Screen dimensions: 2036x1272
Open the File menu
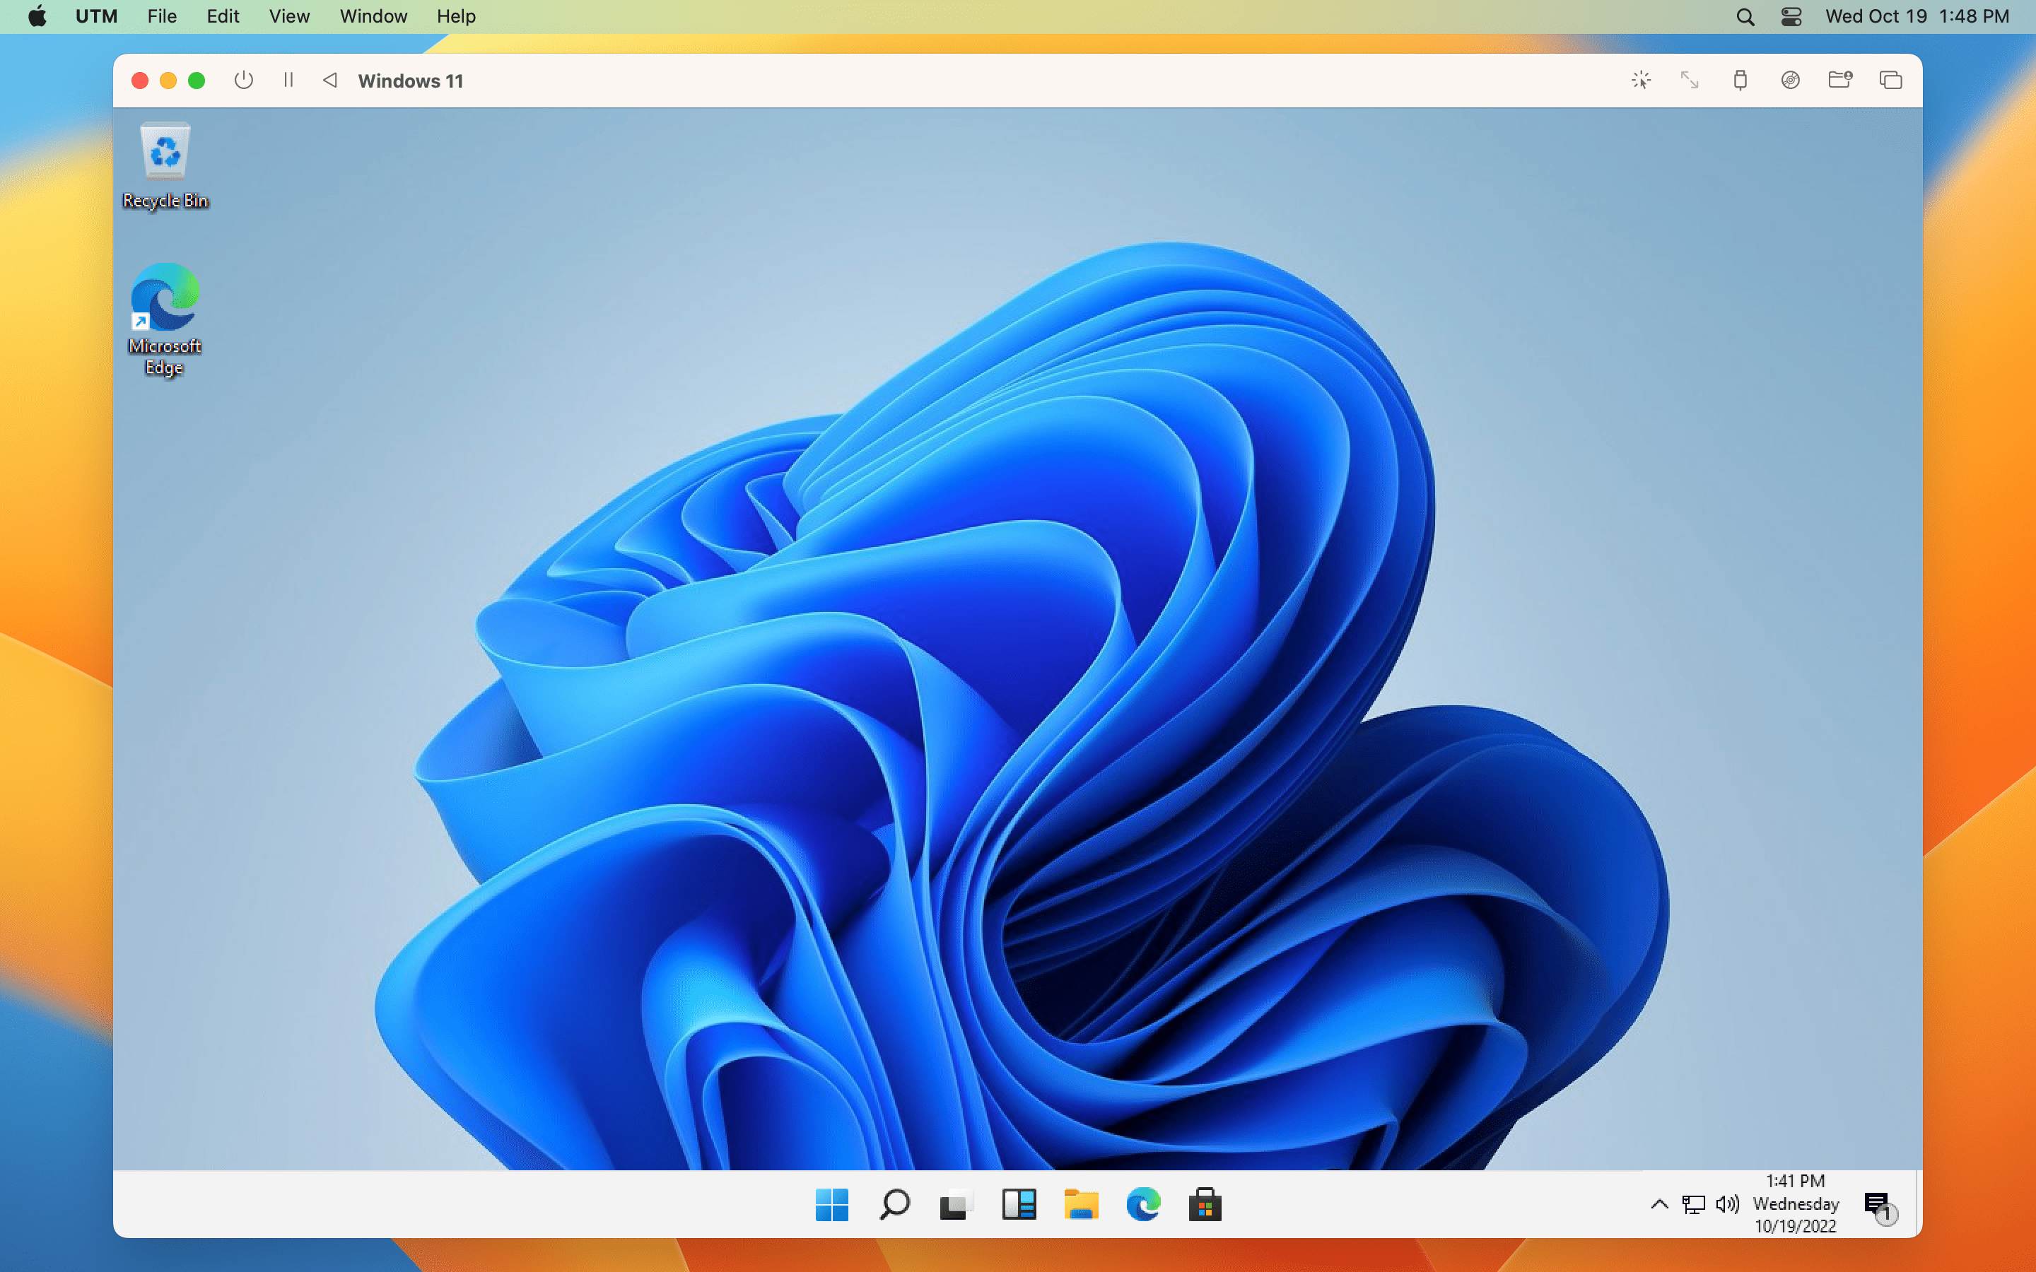coord(161,16)
